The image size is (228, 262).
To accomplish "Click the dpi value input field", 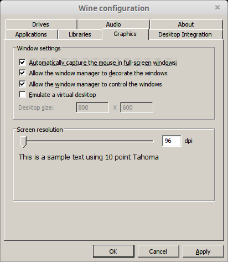I will [x=172, y=141].
